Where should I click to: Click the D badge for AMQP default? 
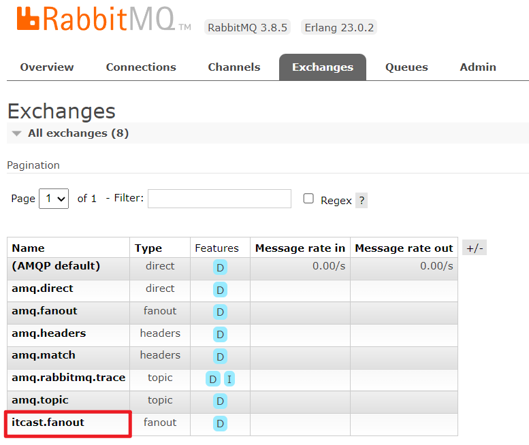[x=220, y=267]
